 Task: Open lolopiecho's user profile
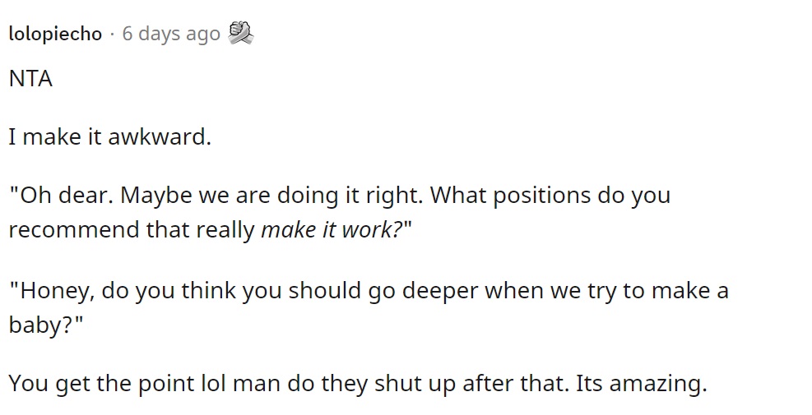click(55, 34)
